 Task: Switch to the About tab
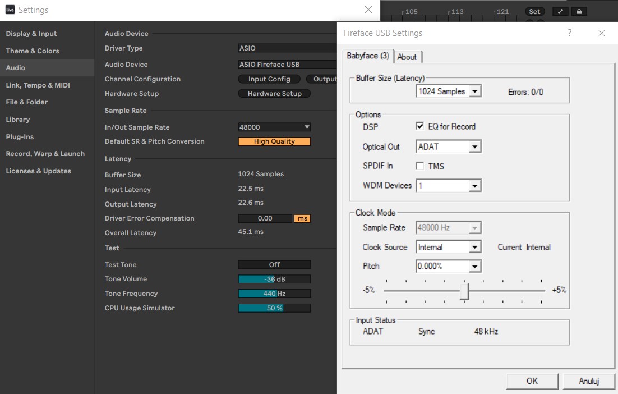(407, 57)
